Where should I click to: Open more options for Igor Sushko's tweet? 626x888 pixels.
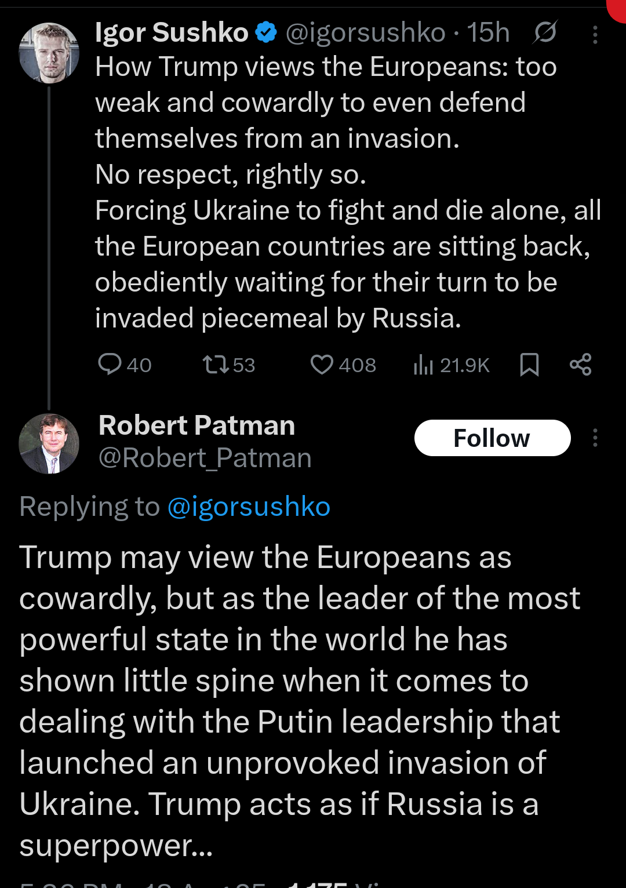[x=595, y=35]
